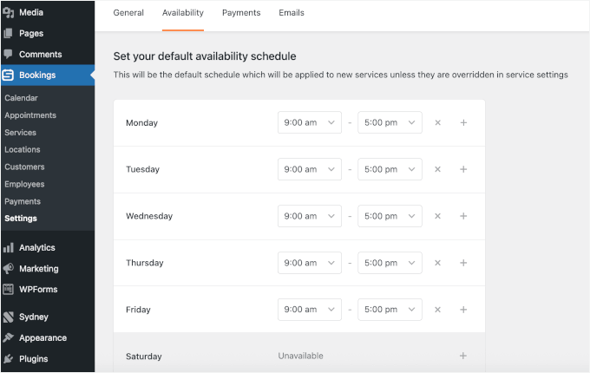Click the Plugins plug icon
The height and width of the screenshot is (373, 590).
9,359
